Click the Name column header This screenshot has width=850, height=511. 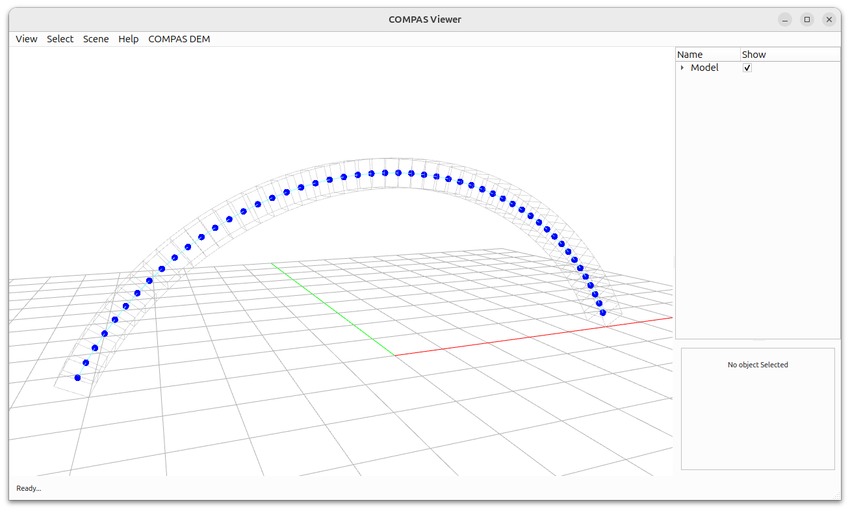708,55
